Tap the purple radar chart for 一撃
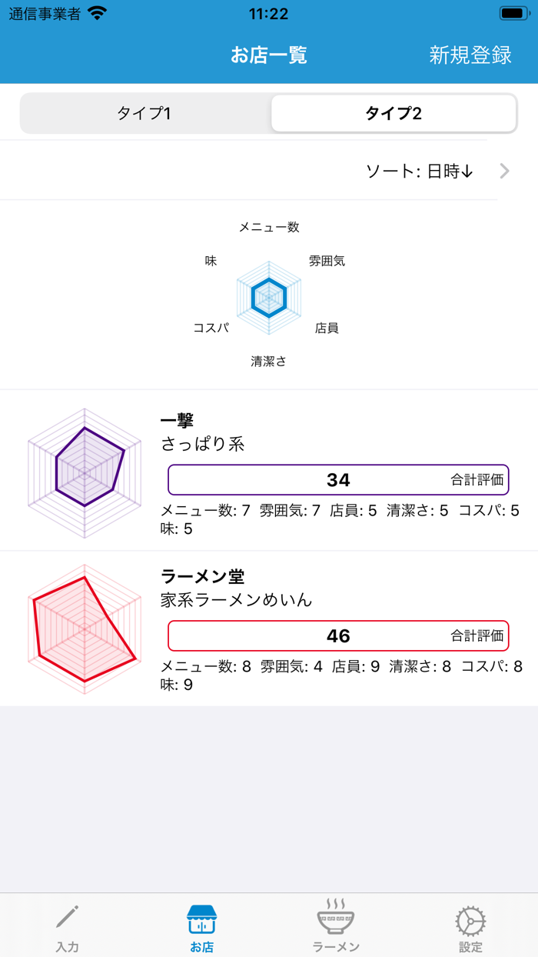 (x=85, y=472)
